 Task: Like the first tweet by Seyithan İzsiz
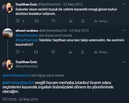coord(53,21)
